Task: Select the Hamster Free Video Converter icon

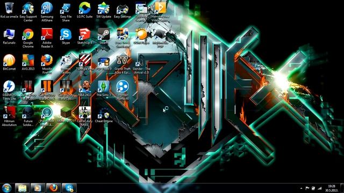Action: 160,12
